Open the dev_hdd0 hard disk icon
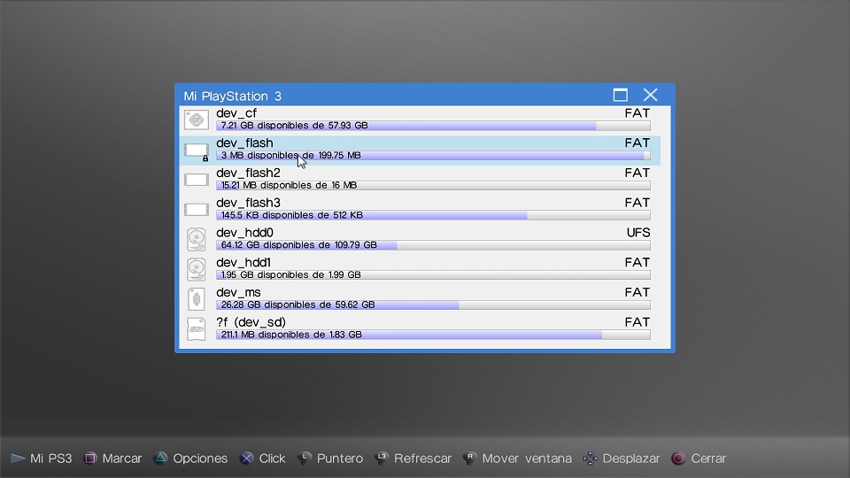 click(x=197, y=239)
